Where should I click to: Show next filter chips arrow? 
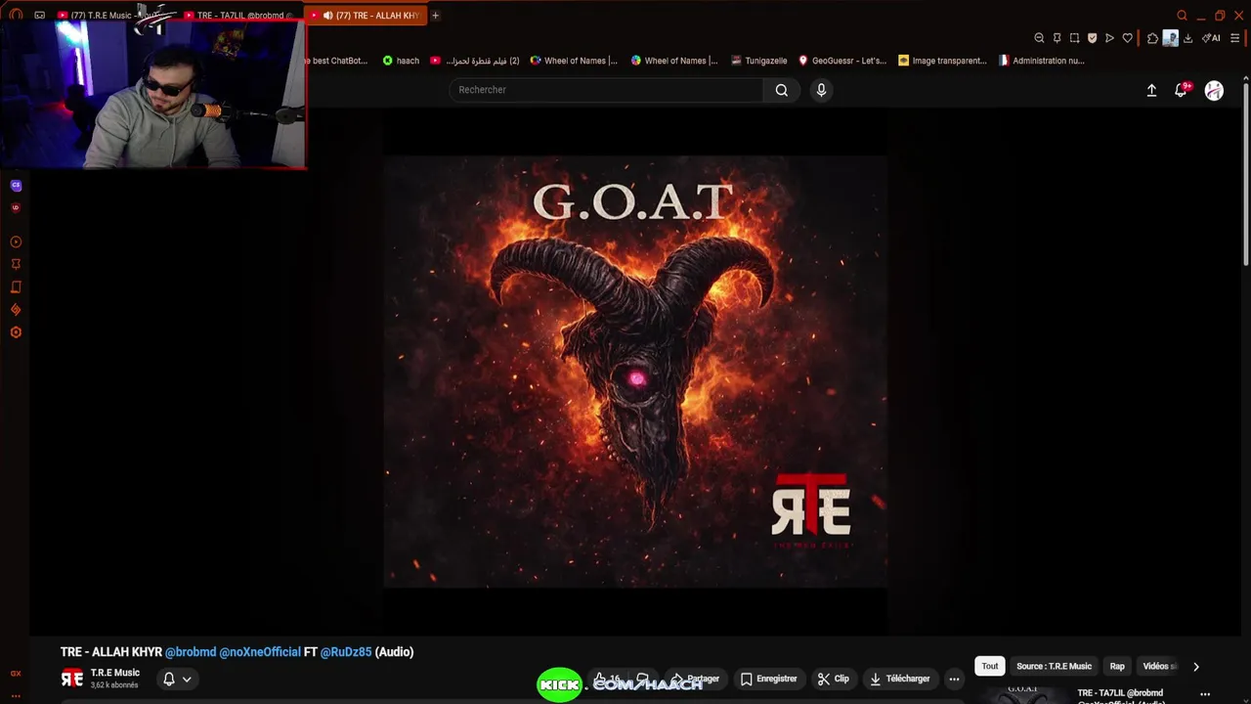pyautogui.click(x=1195, y=667)
